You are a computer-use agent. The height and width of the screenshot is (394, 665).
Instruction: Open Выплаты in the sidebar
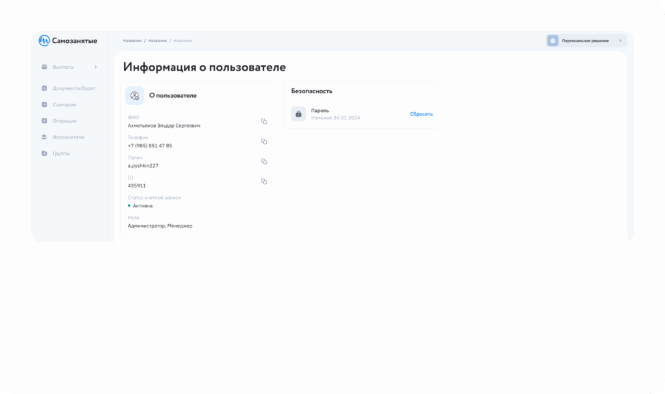tap(63, 67)
